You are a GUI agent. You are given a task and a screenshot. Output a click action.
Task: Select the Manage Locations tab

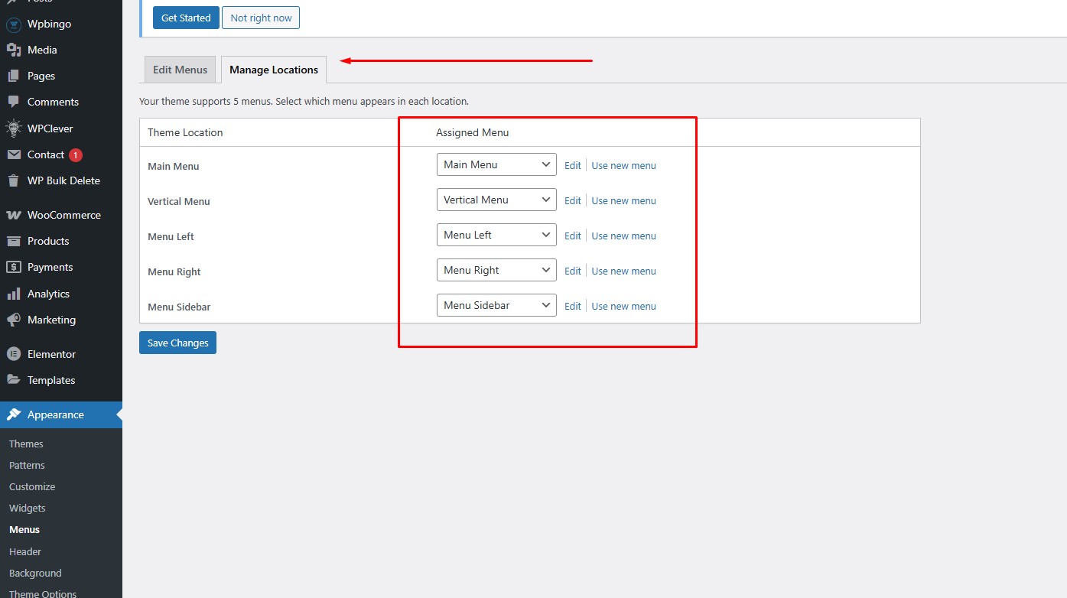(274, 70)
